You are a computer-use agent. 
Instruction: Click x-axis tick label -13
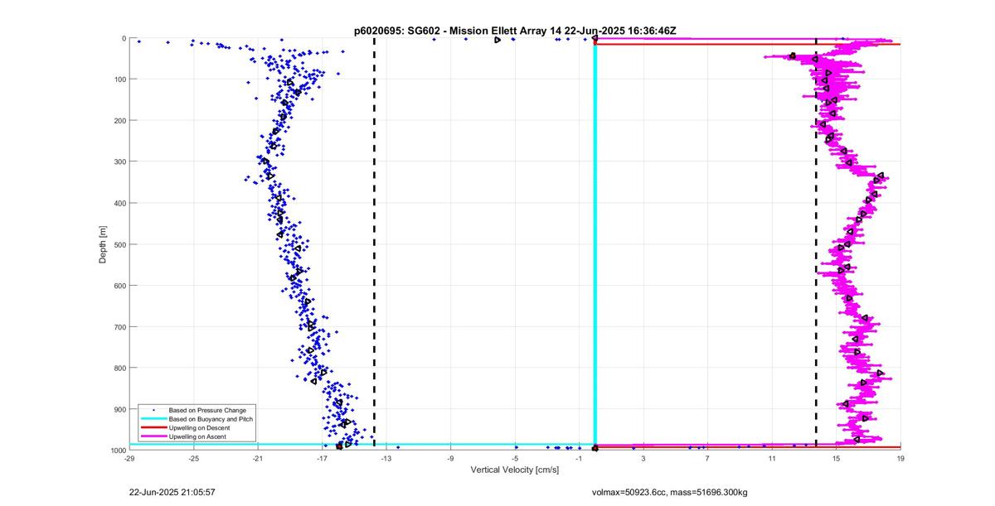tap(386, 458)
